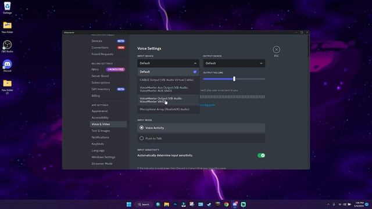The height and width of the screenshot is (209, 372).
Task: Toggle automatic input sensitivity off
Action: point(261,156)
